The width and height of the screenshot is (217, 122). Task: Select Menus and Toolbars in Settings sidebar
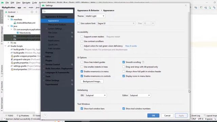click(57, 25)
